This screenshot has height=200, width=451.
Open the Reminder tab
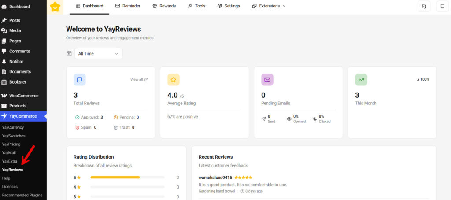pyautogui.click(x=128, y=6)
